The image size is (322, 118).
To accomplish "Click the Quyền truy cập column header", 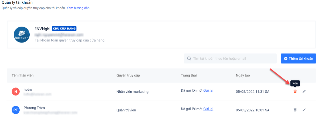I will point(127,75).
